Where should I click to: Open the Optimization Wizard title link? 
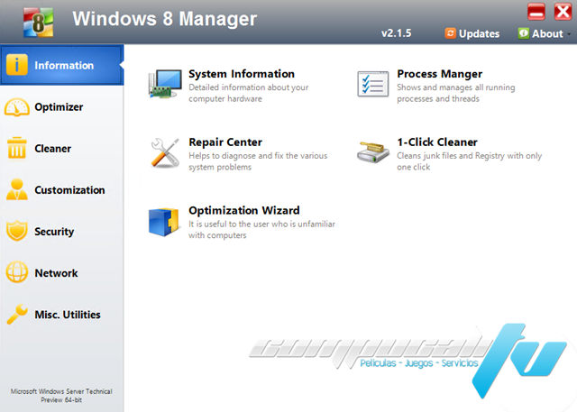tap(244, 211)
